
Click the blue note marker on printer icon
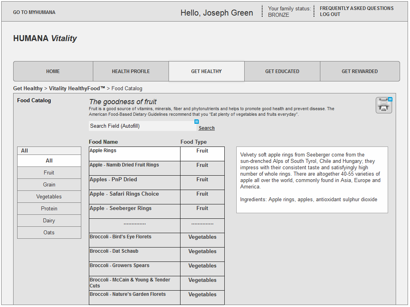tap(390, 99)
